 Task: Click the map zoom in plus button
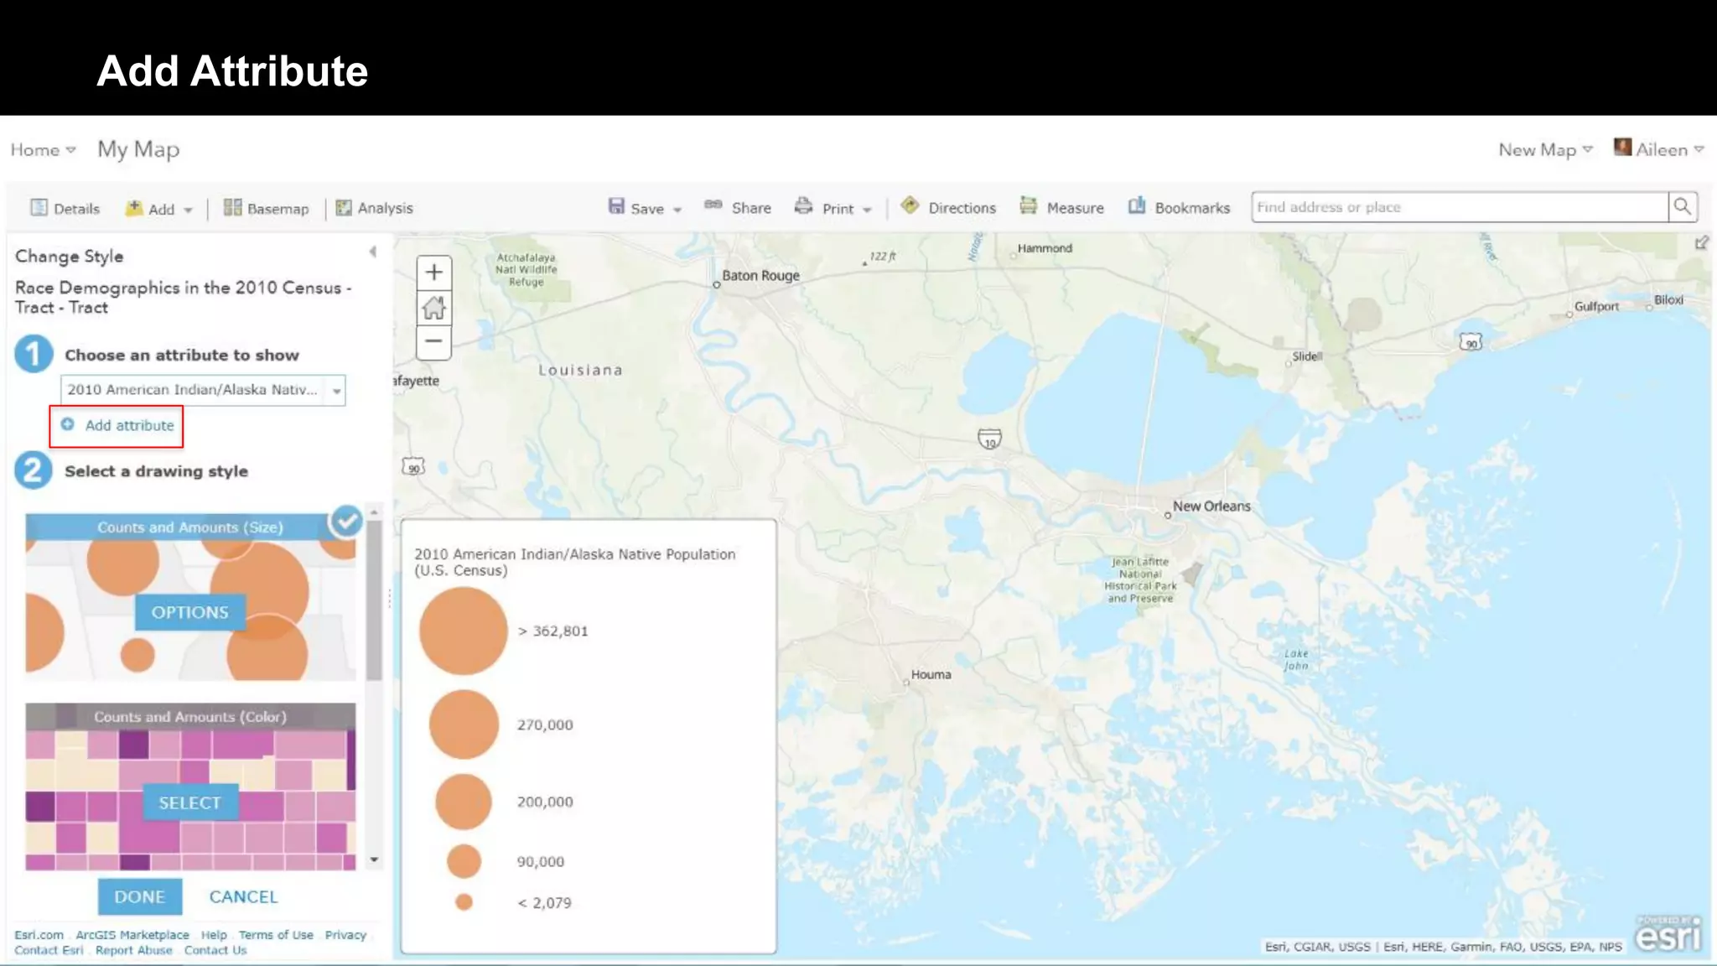tap(433, 273)
